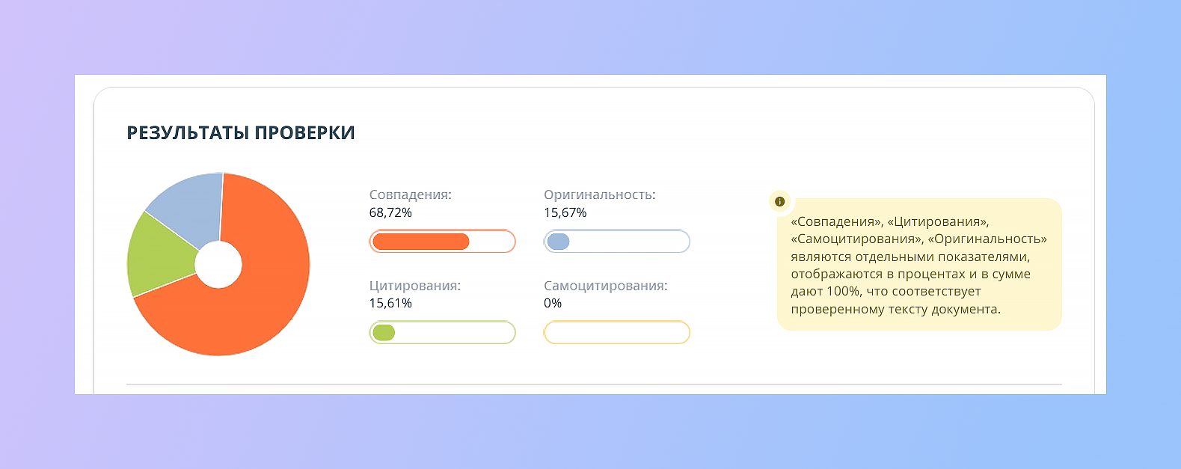
Task: Open the Самоцитирования metric section
Action: pos(606,285)
